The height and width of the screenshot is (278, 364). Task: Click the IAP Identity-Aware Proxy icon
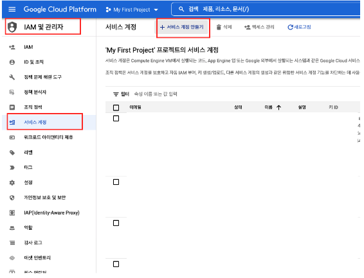pos(12,213)
